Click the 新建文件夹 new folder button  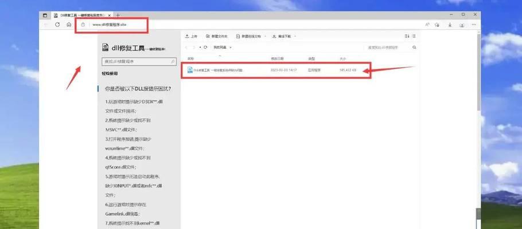click(217, 36)
